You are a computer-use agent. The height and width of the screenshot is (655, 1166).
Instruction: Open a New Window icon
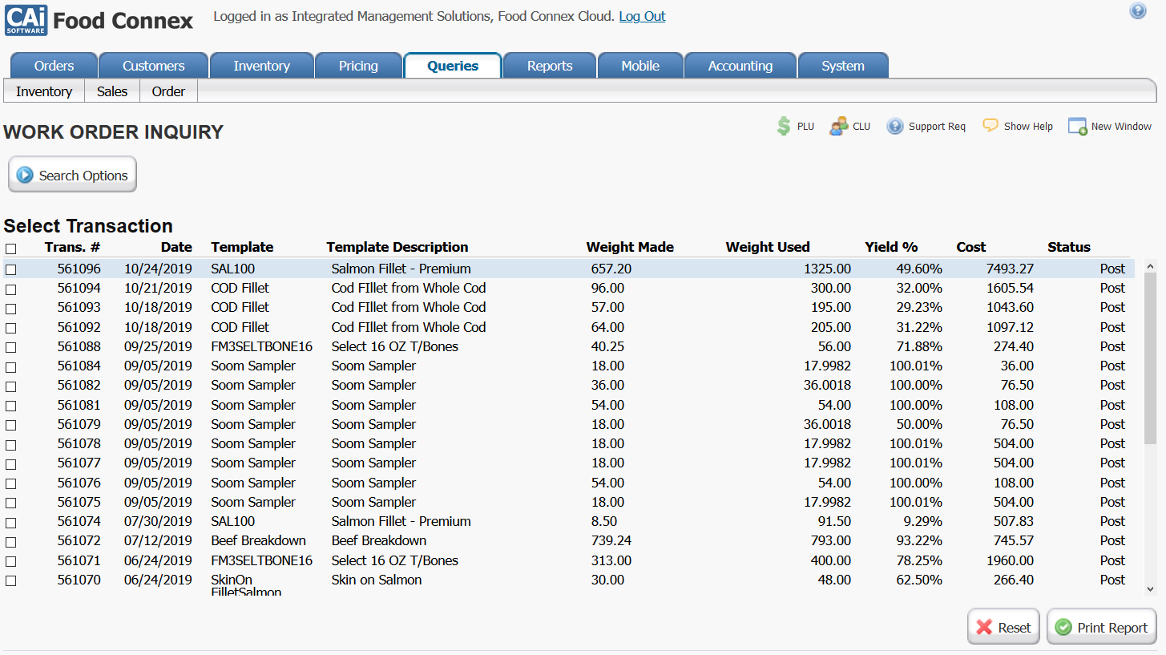click(x=1078, y=126)
